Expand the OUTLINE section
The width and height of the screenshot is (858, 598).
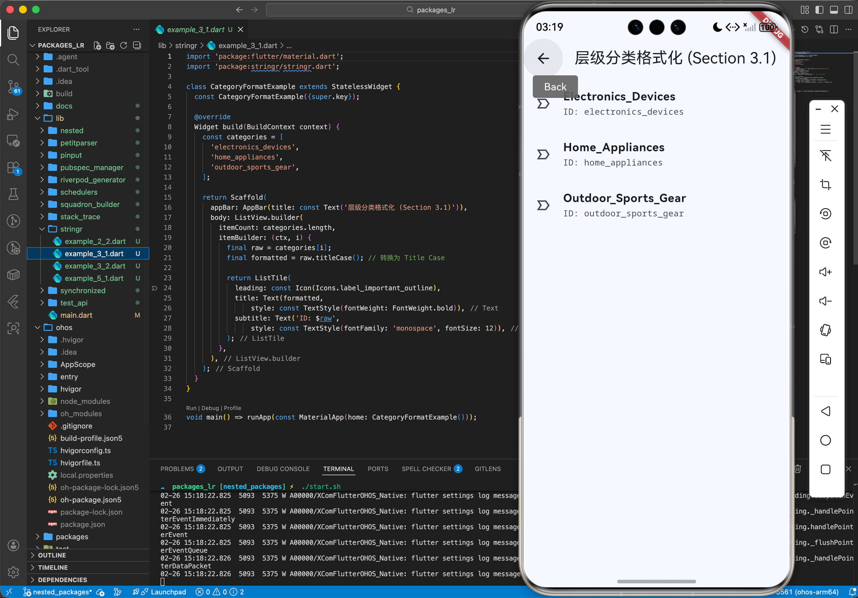point(51,555)
